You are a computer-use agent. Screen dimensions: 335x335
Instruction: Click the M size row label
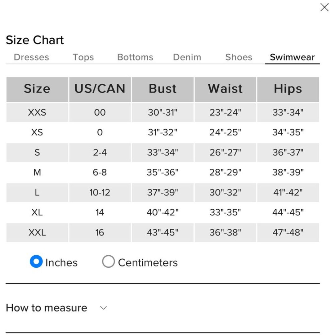(x=37, y=172)
